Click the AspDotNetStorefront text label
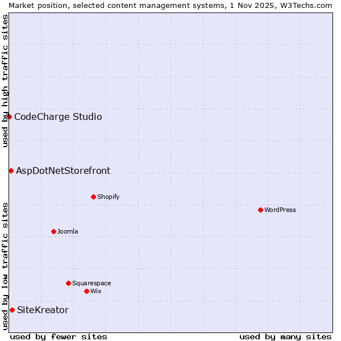The image size is (341, 341). 63,171
